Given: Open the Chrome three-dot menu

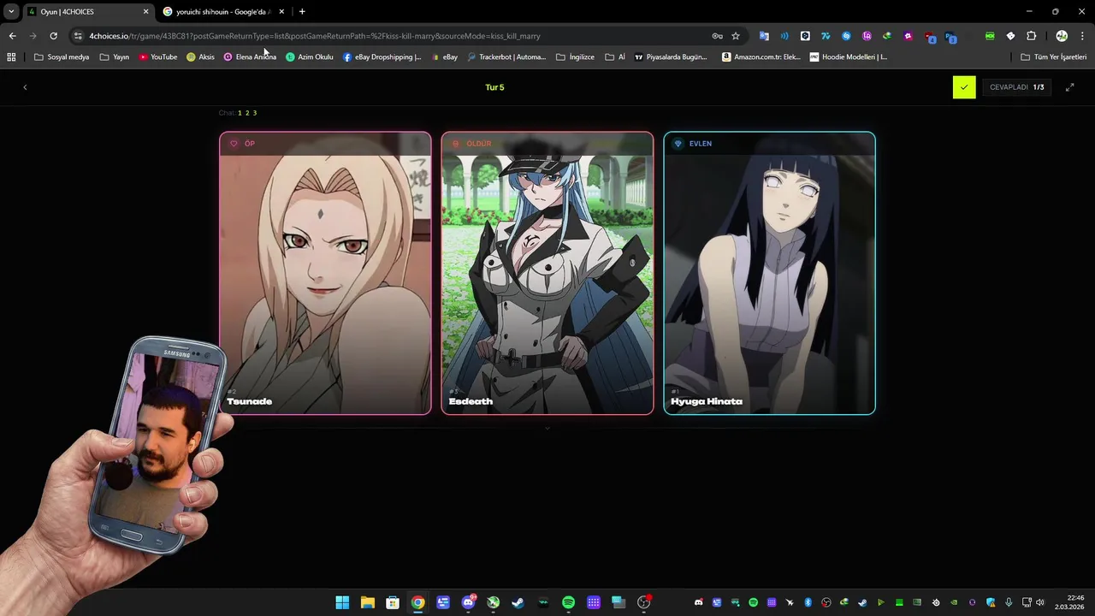Looking at the screenshot, I should coord(1083,36).
